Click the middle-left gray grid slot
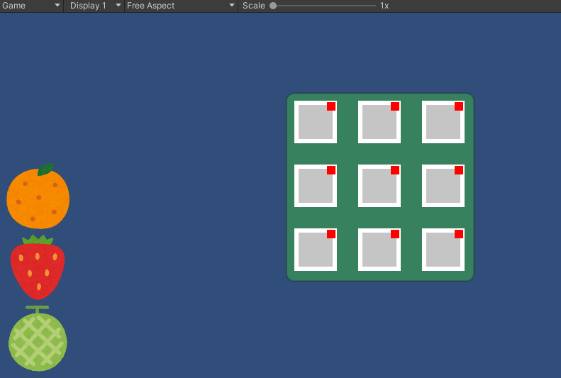Viewport: 561px width, 378px height. pyautogui.click(x=314, y=187)
